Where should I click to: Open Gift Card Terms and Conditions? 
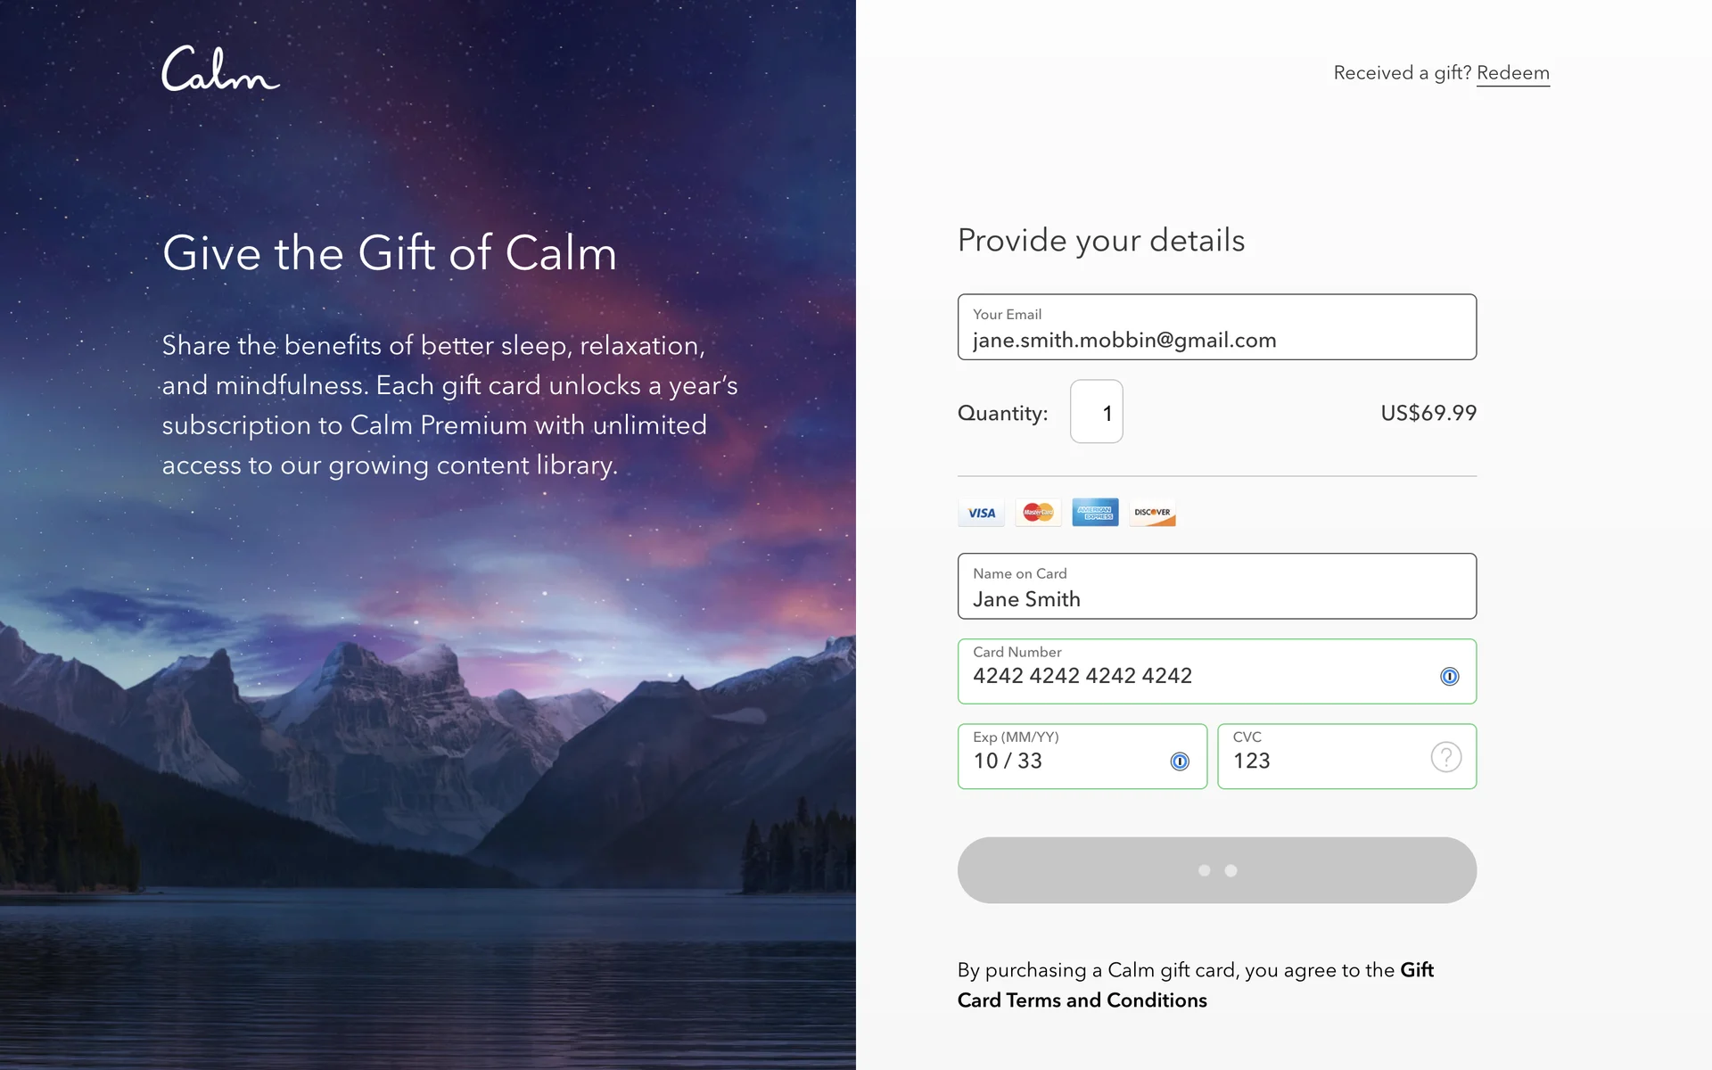point(1082,1000)
